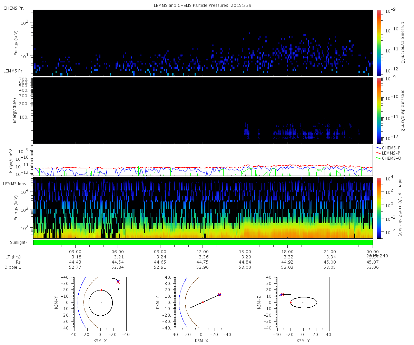414x345 pixels.
Task: Click the green Sunlight indicator bar
Action: [203, 243]
